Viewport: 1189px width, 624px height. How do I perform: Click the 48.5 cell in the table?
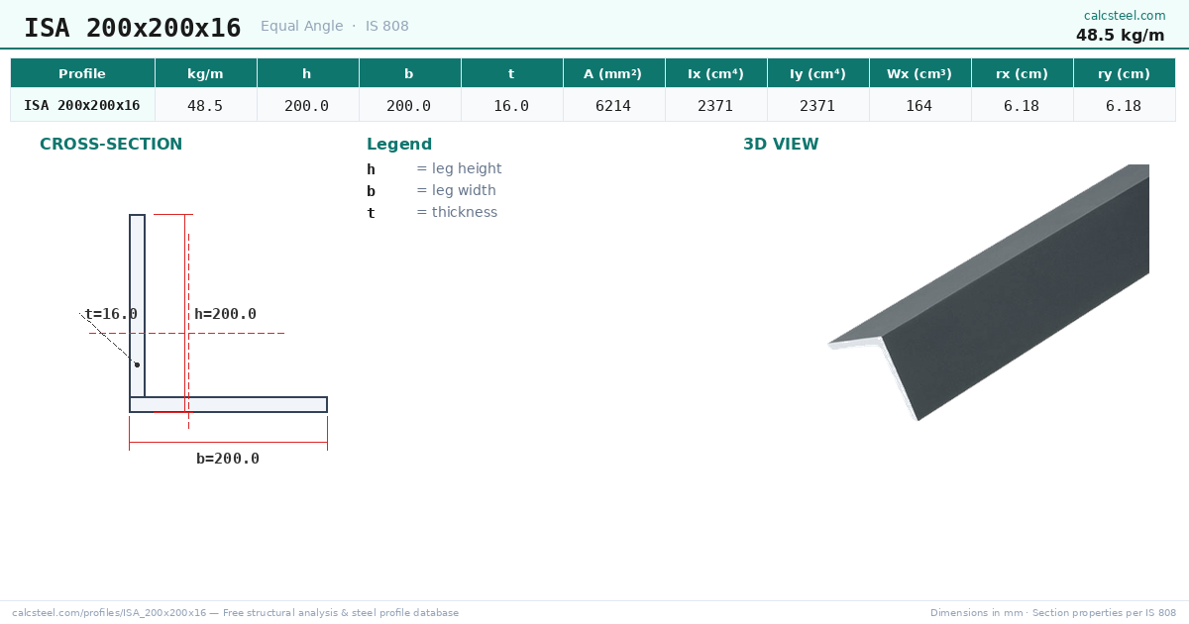click(x=205, y=105)
